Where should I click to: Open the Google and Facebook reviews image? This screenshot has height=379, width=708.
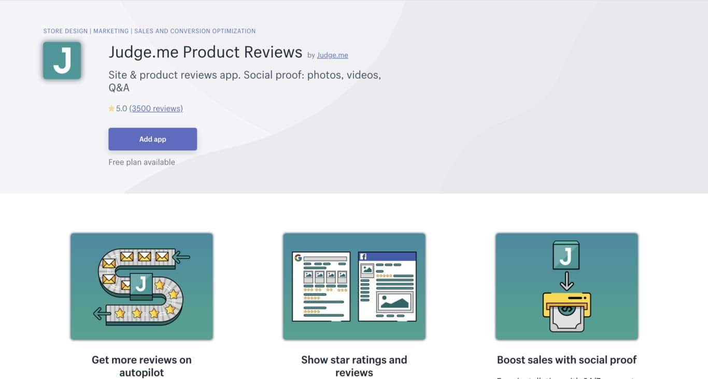point(354,286)
